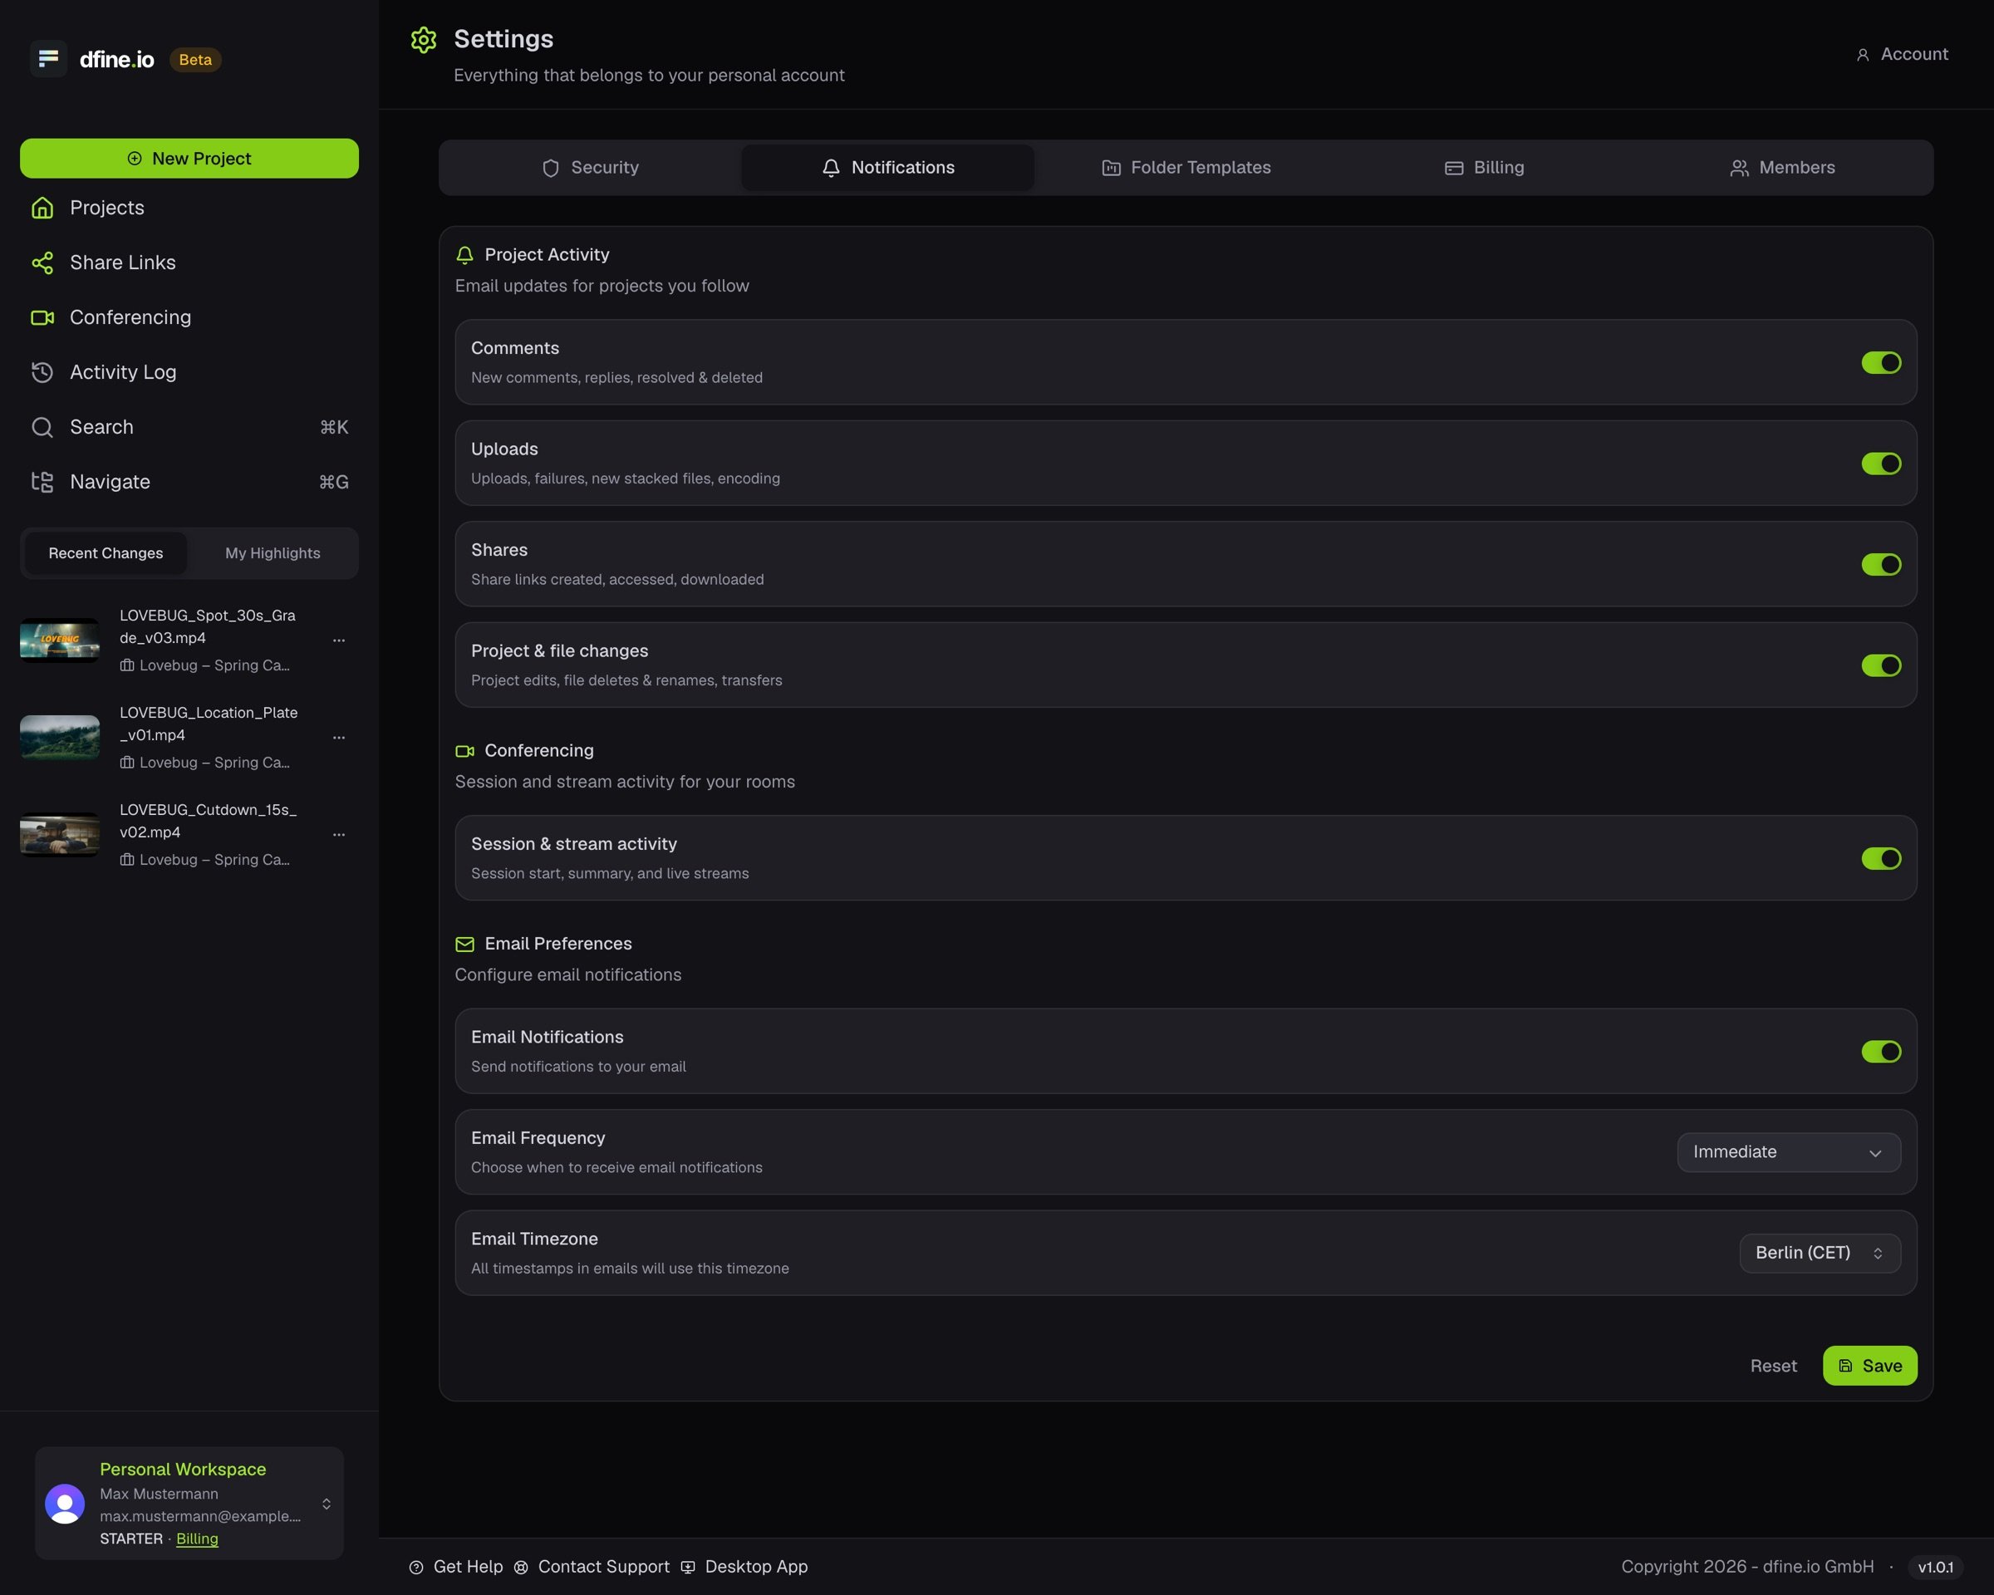1994x1595 pixels.
Task: Select the Recent Changes tab
Action: (106, 553)
